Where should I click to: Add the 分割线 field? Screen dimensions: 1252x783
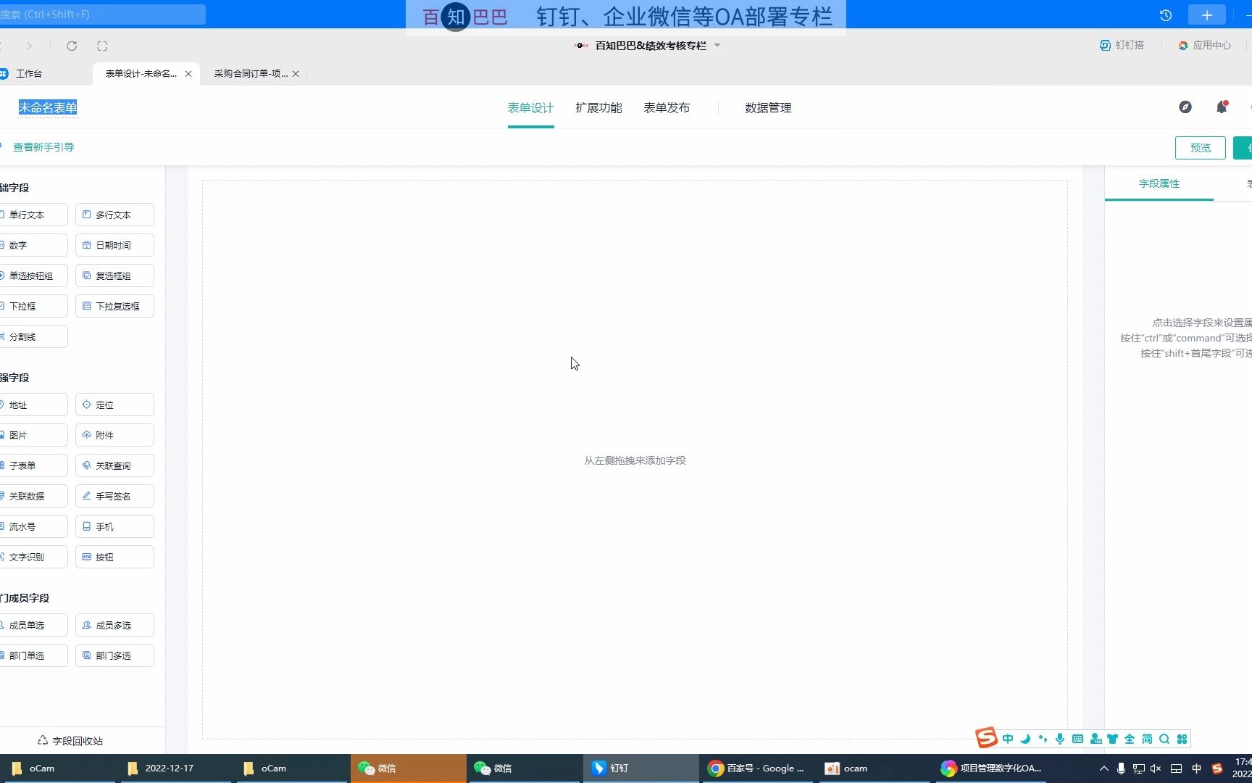[x=32, y=336]
